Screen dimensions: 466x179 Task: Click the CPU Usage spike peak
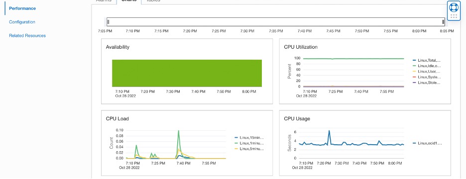coord(329,131)
